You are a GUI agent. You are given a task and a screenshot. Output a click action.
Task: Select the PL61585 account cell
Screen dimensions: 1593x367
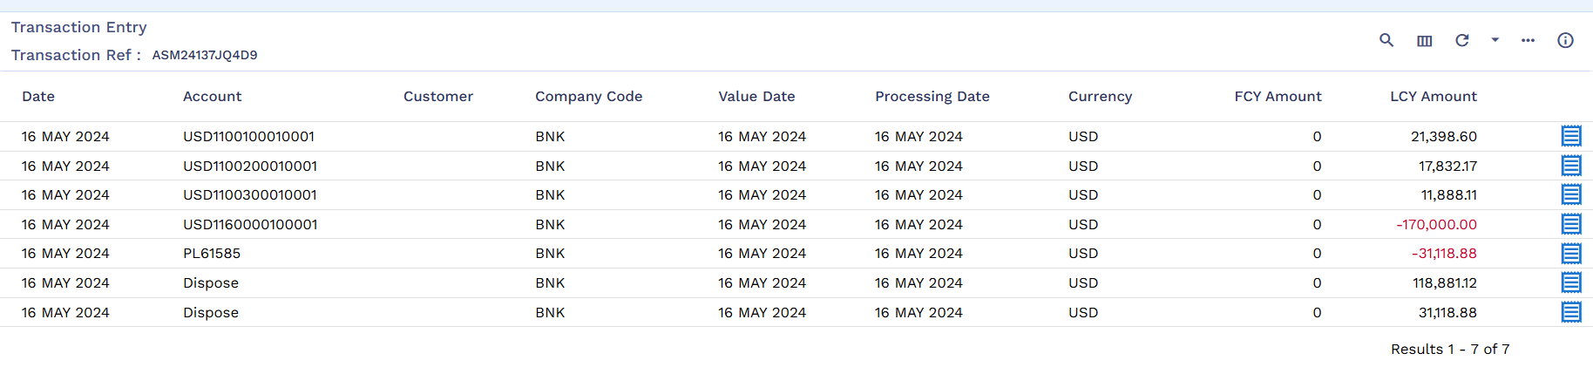[x=212, y=254]
